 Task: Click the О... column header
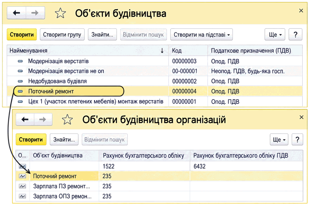coord(23,156)
